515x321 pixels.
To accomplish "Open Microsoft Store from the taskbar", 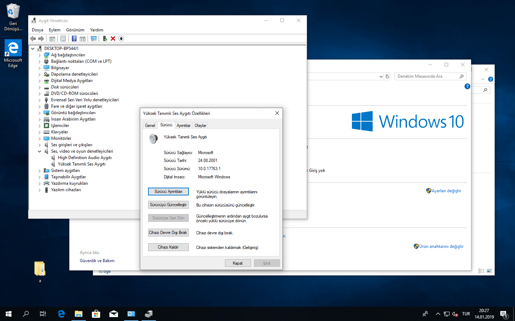I will (x=96, y=314).
